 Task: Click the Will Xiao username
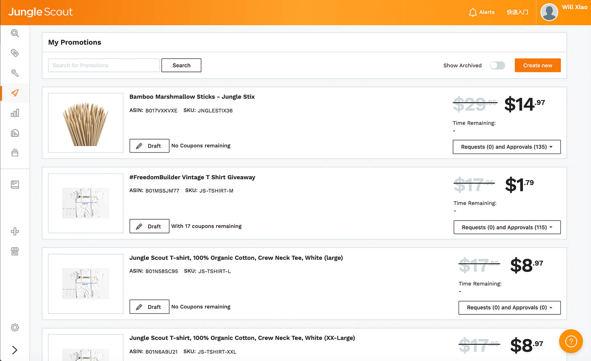pyautogui.click(x=575, y=7)
